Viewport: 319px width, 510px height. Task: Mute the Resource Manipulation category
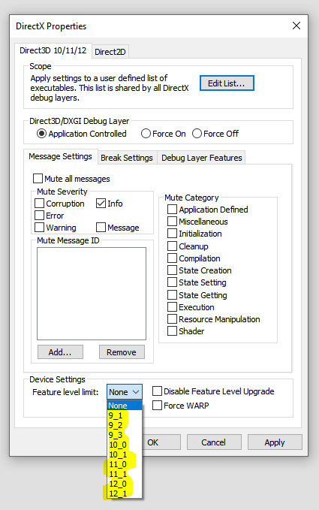pos(172,319)
